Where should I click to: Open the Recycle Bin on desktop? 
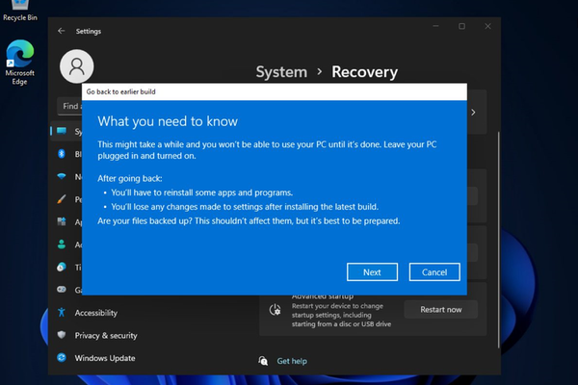(20, 10)
